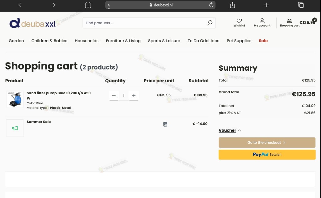Open the Pet Supplies category
Image resolution: width=321 pixels, height=198 pixels.
click(239, 41)
